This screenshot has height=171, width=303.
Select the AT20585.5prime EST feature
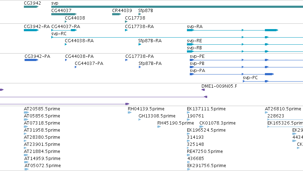(x=26, y=112)
